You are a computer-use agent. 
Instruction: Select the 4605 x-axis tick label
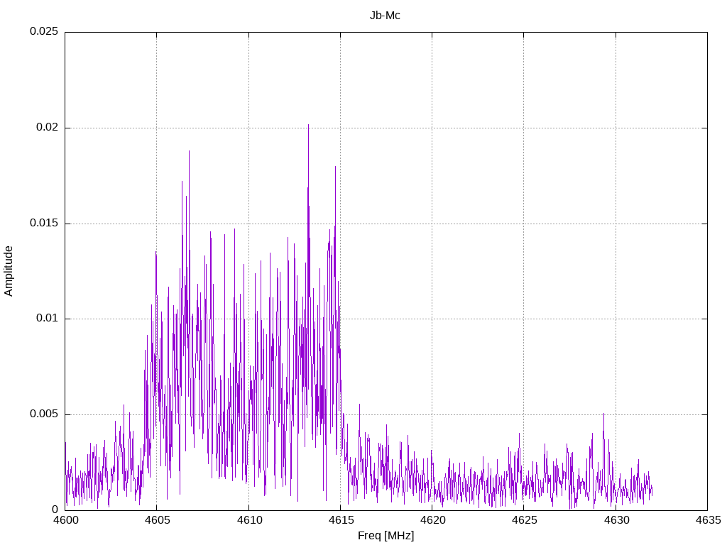157,520
